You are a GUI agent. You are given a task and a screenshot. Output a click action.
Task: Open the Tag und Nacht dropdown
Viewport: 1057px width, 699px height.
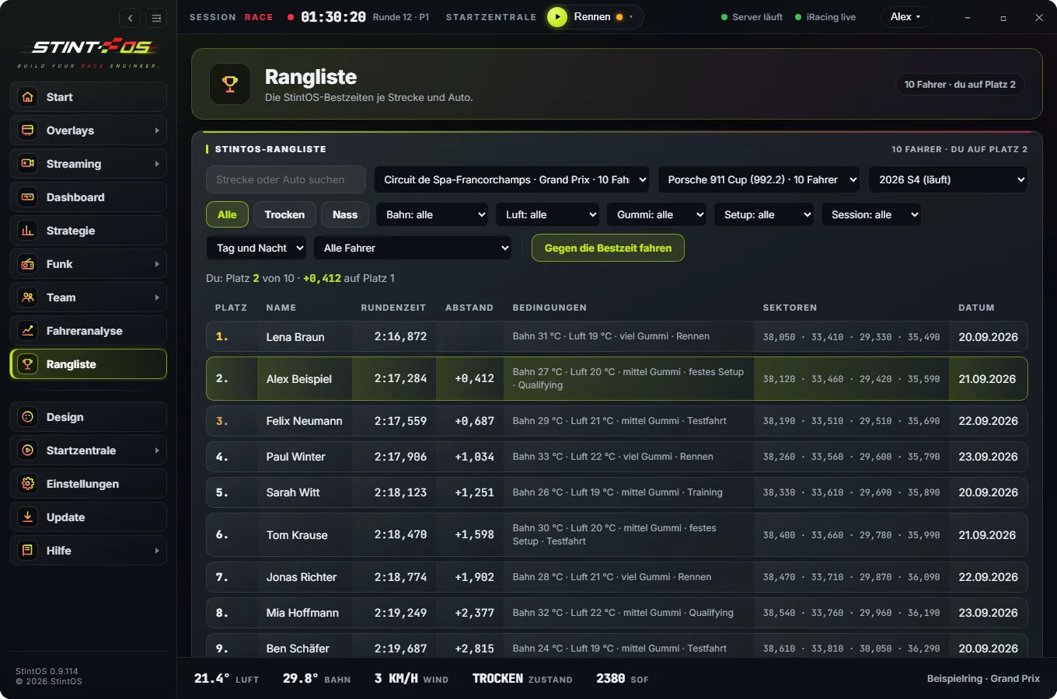point(256,248)
